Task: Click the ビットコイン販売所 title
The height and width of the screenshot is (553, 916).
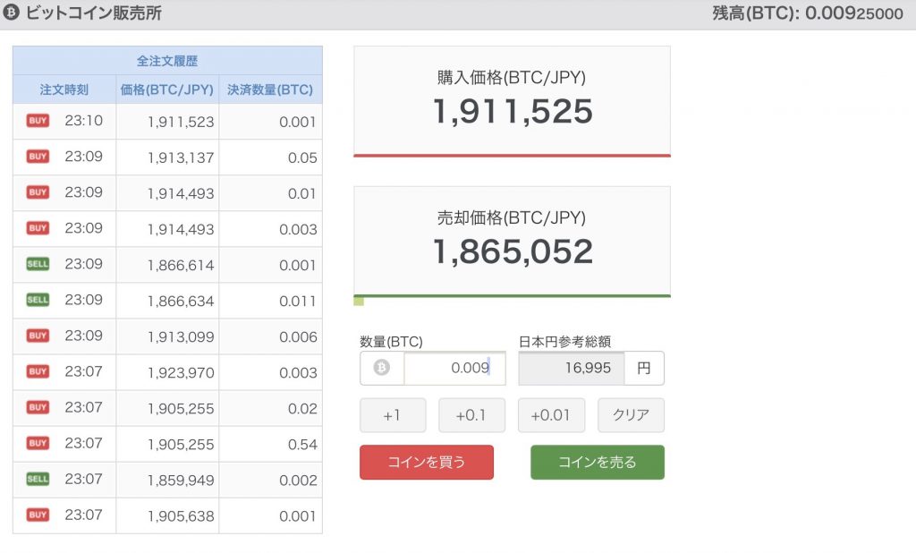Action: [93, 13]
